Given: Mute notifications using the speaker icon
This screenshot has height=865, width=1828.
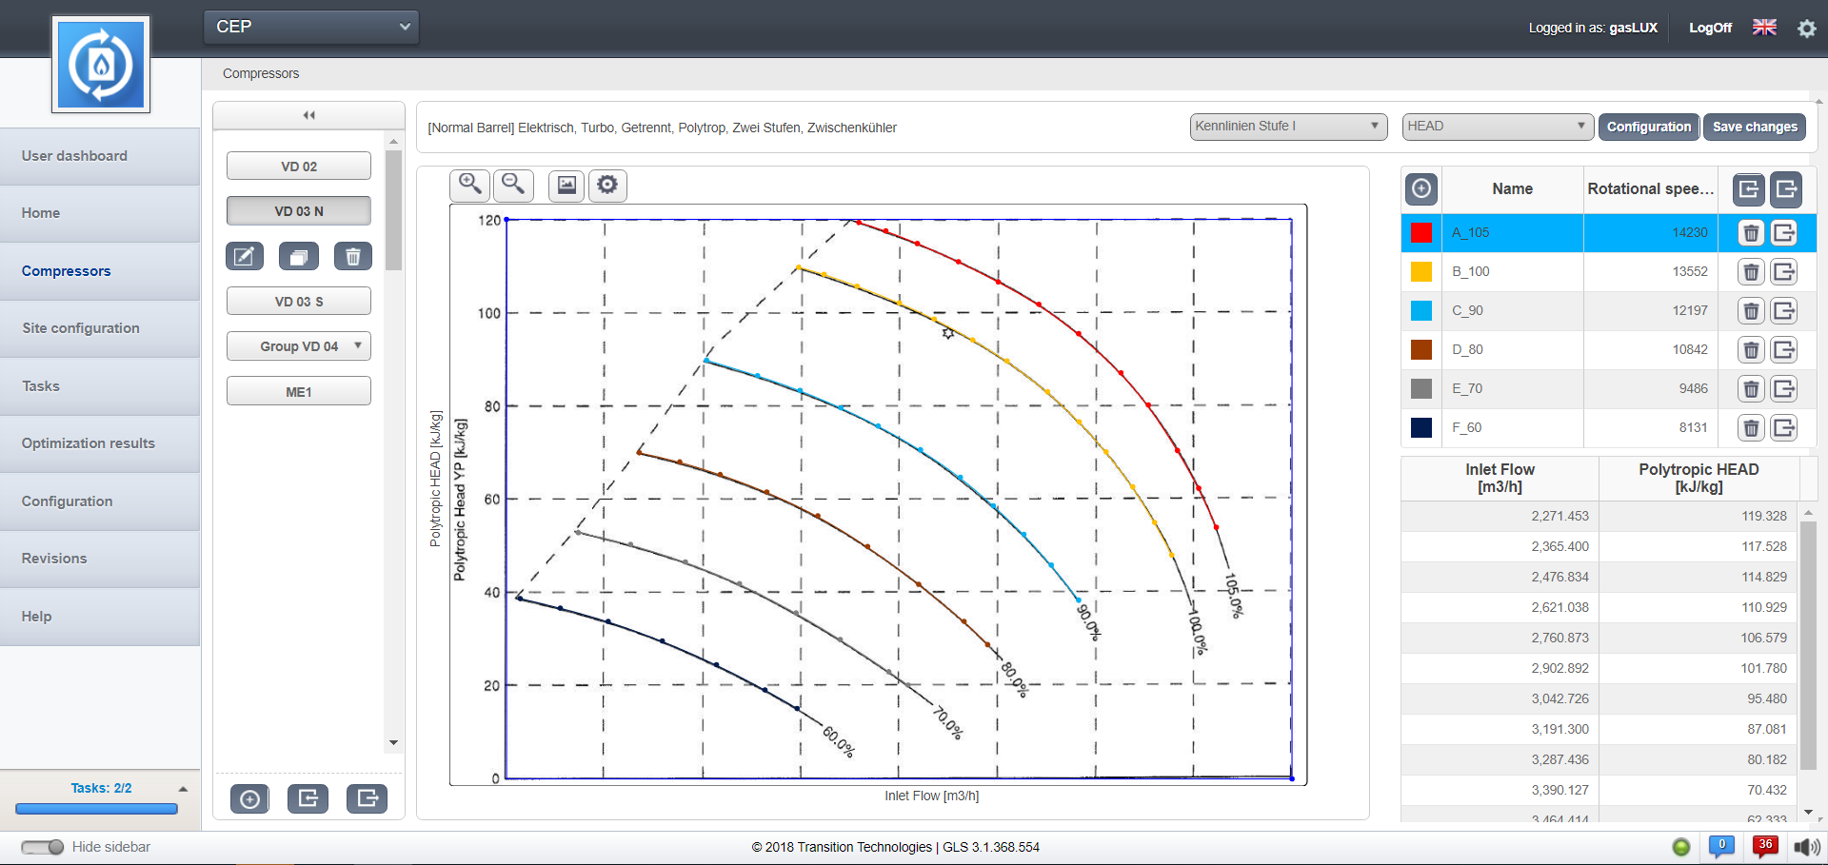Looking at the screenshot, I should (1806, 847).
